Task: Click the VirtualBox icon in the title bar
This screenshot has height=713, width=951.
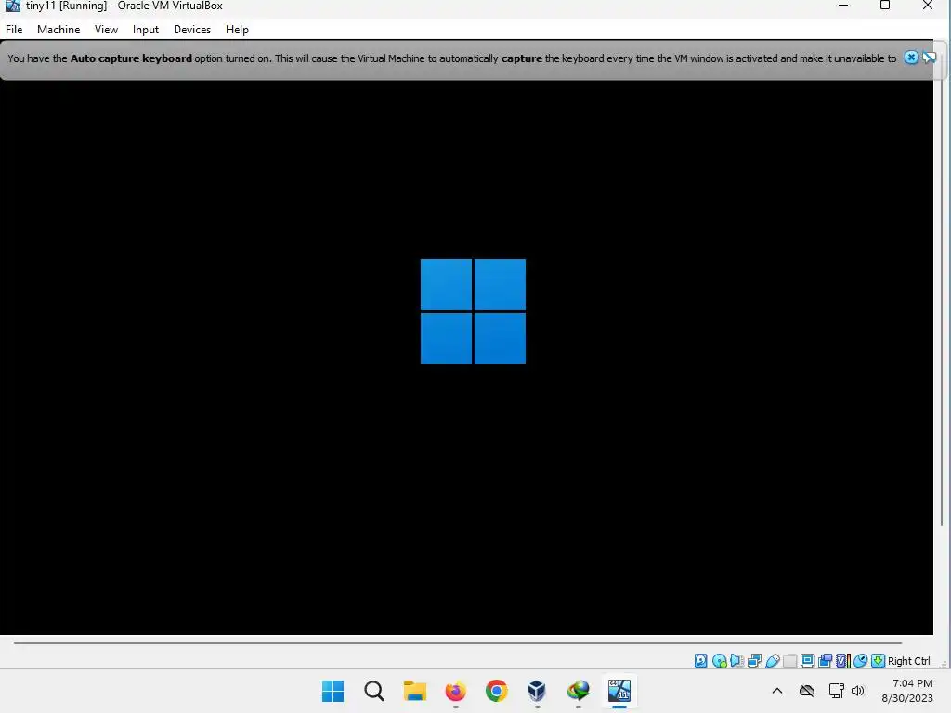Action: (12, 6)
